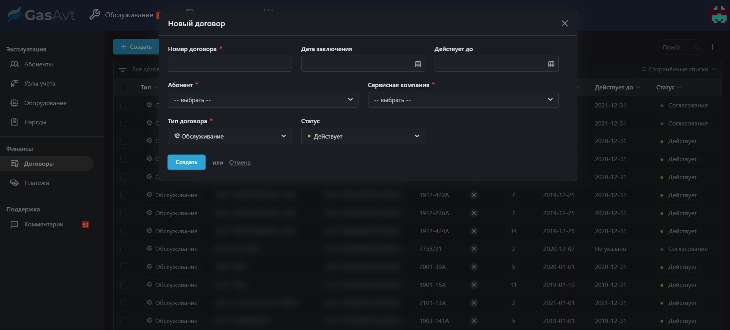Click the X icon in row 1912-424A
This screenshot has width=730, height=330.
(474, 231)
